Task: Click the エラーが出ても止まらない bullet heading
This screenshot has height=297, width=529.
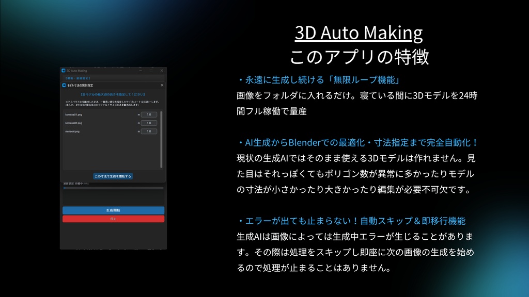Action: [351, 221]
